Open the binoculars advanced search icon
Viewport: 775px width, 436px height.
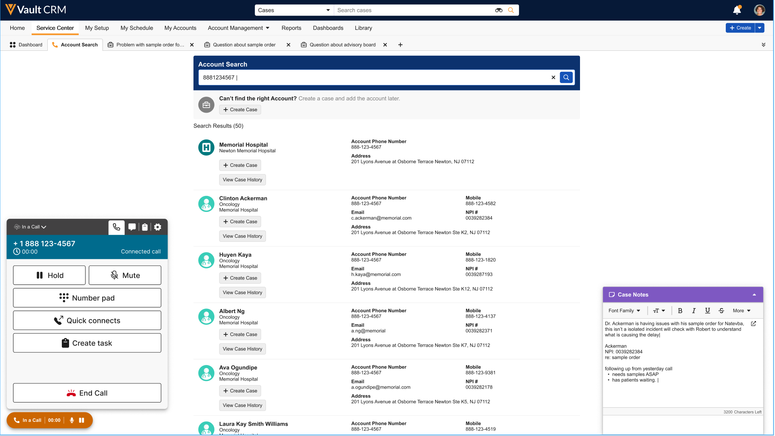(x=499, y=10)
